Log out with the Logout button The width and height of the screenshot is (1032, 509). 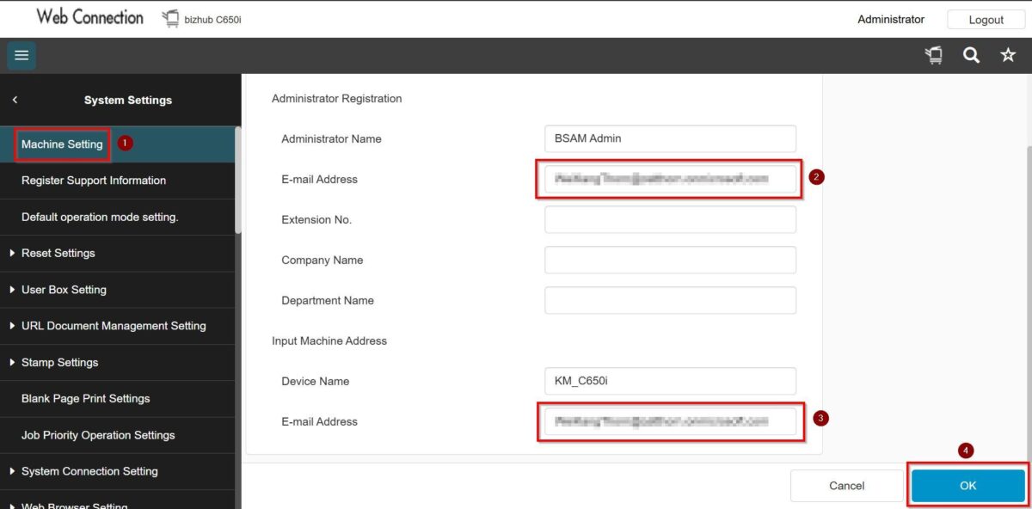click(x=986, y=20)
